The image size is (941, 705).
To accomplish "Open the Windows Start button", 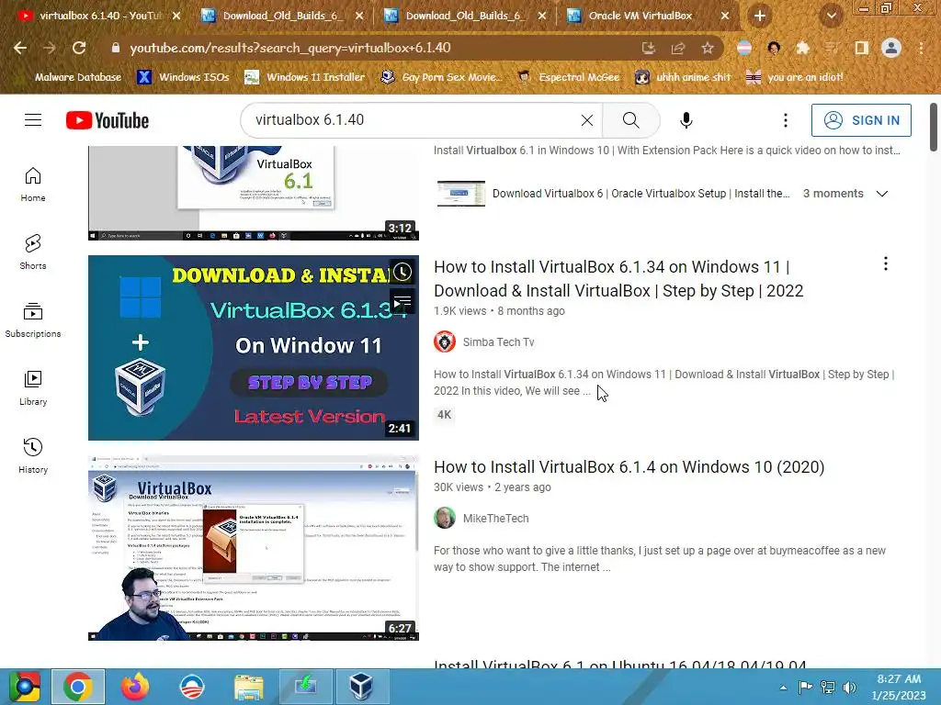I will click(24, 687).
